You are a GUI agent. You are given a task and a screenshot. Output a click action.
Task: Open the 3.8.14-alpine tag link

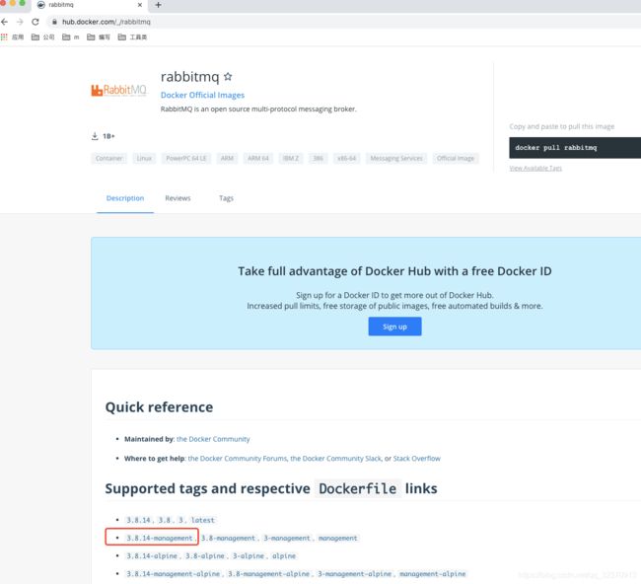(x=152, y=556)
